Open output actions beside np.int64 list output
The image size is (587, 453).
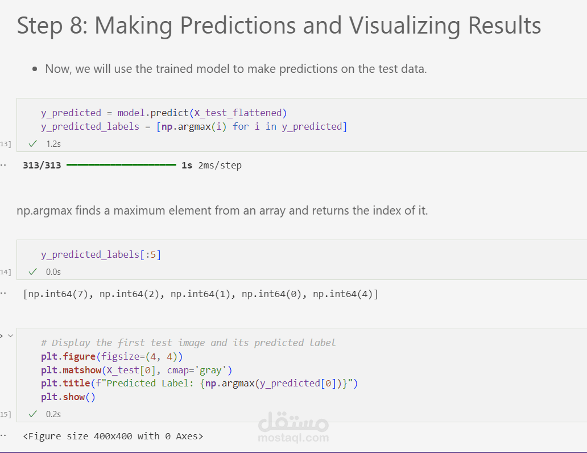(3, 294)
